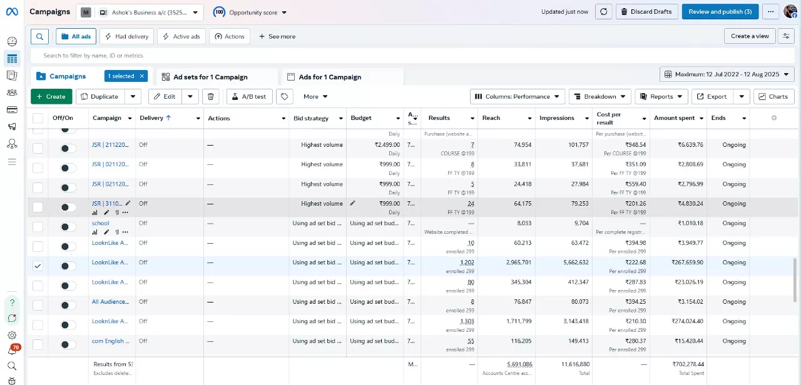Expand the Columns: Performance dropdown

[x=518, y=97]
